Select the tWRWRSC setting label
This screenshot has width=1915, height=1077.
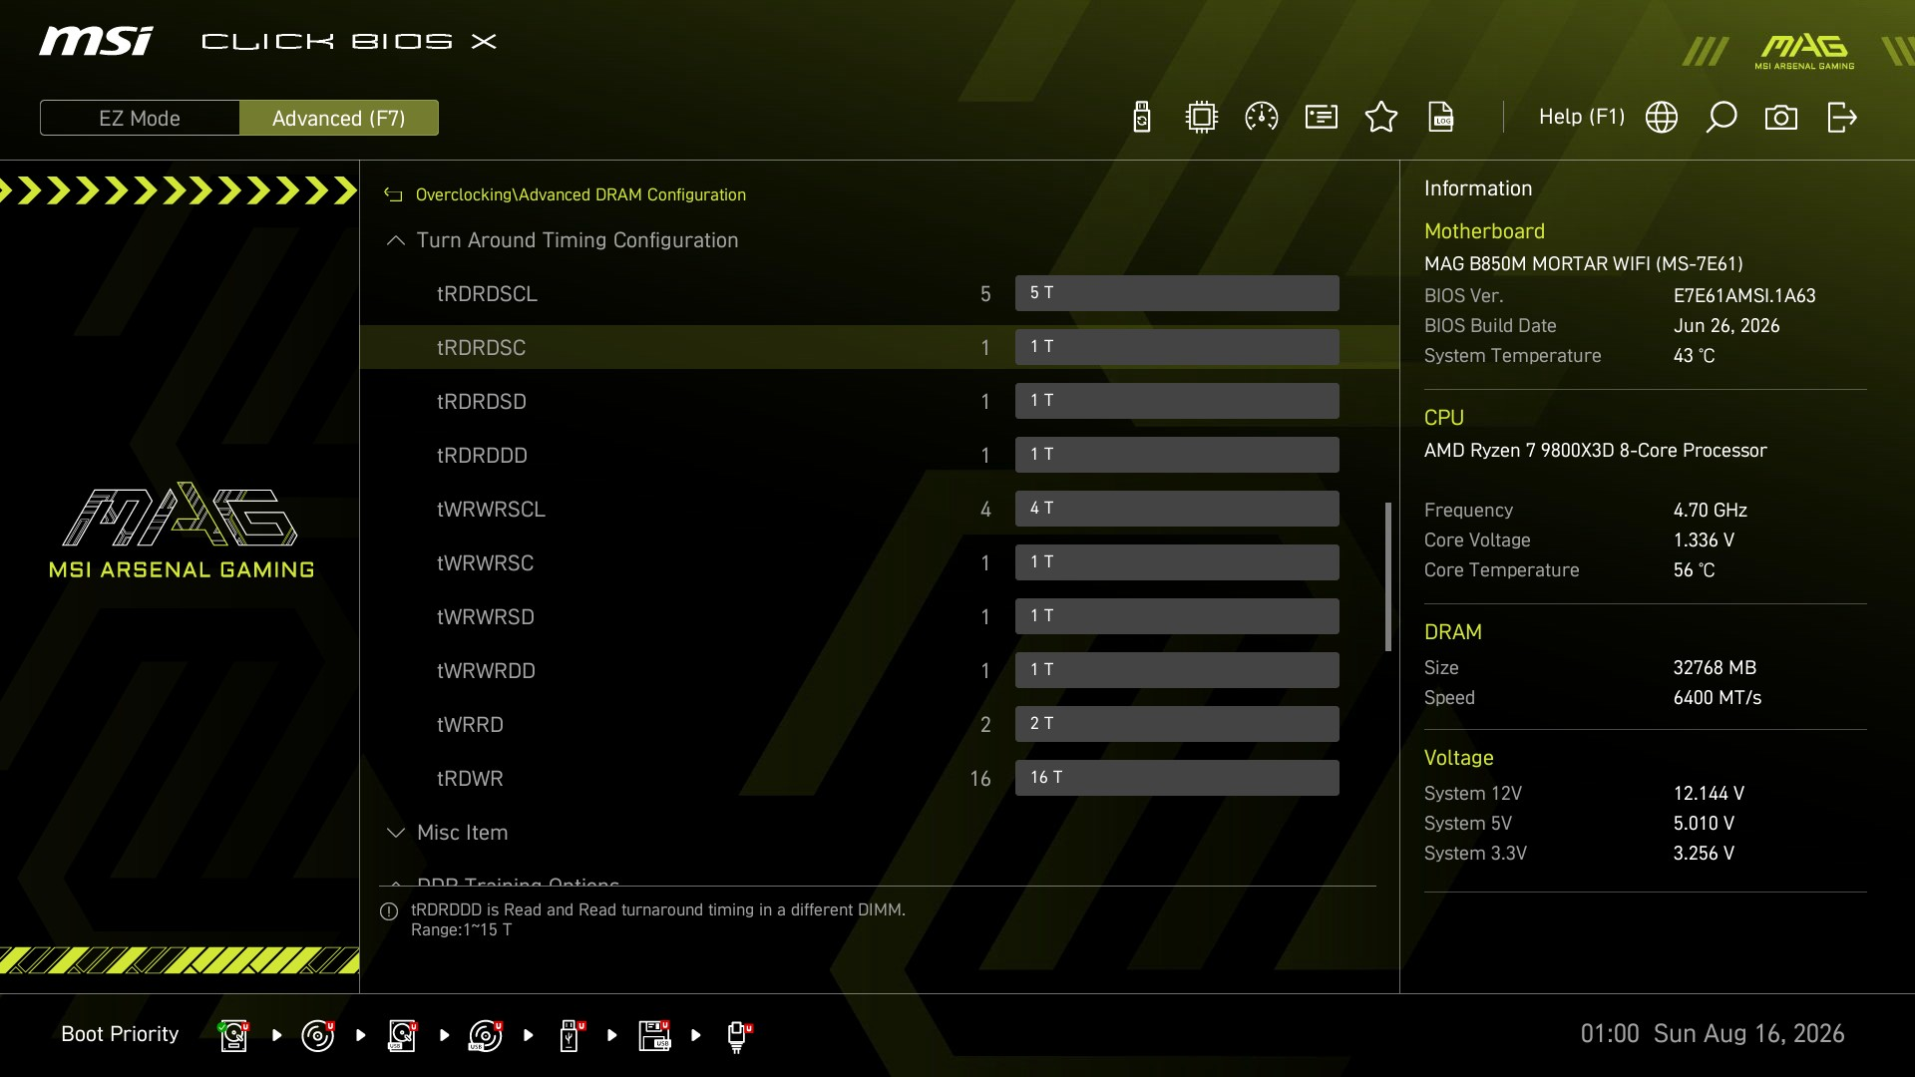click(485, 563)
